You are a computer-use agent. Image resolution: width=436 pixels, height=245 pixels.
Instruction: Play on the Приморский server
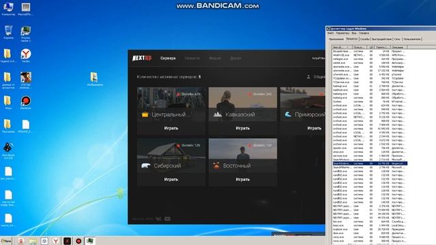pyautogui.click(x=314, y=128)
